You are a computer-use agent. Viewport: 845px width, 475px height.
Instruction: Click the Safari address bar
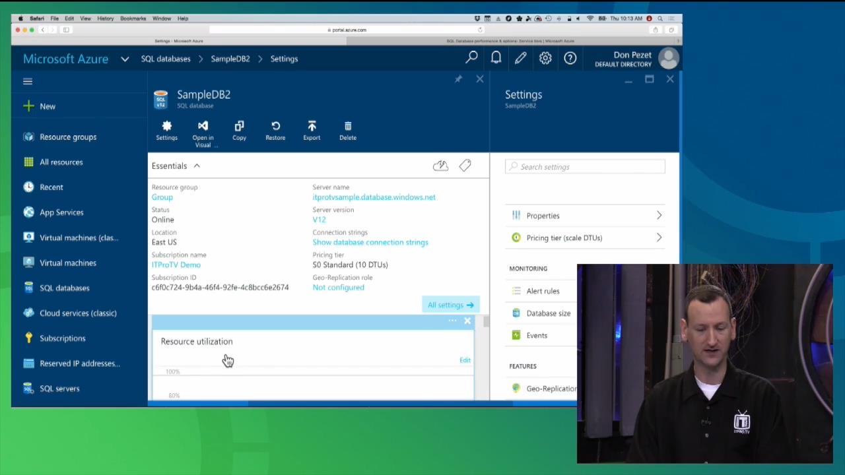(347, 30)
